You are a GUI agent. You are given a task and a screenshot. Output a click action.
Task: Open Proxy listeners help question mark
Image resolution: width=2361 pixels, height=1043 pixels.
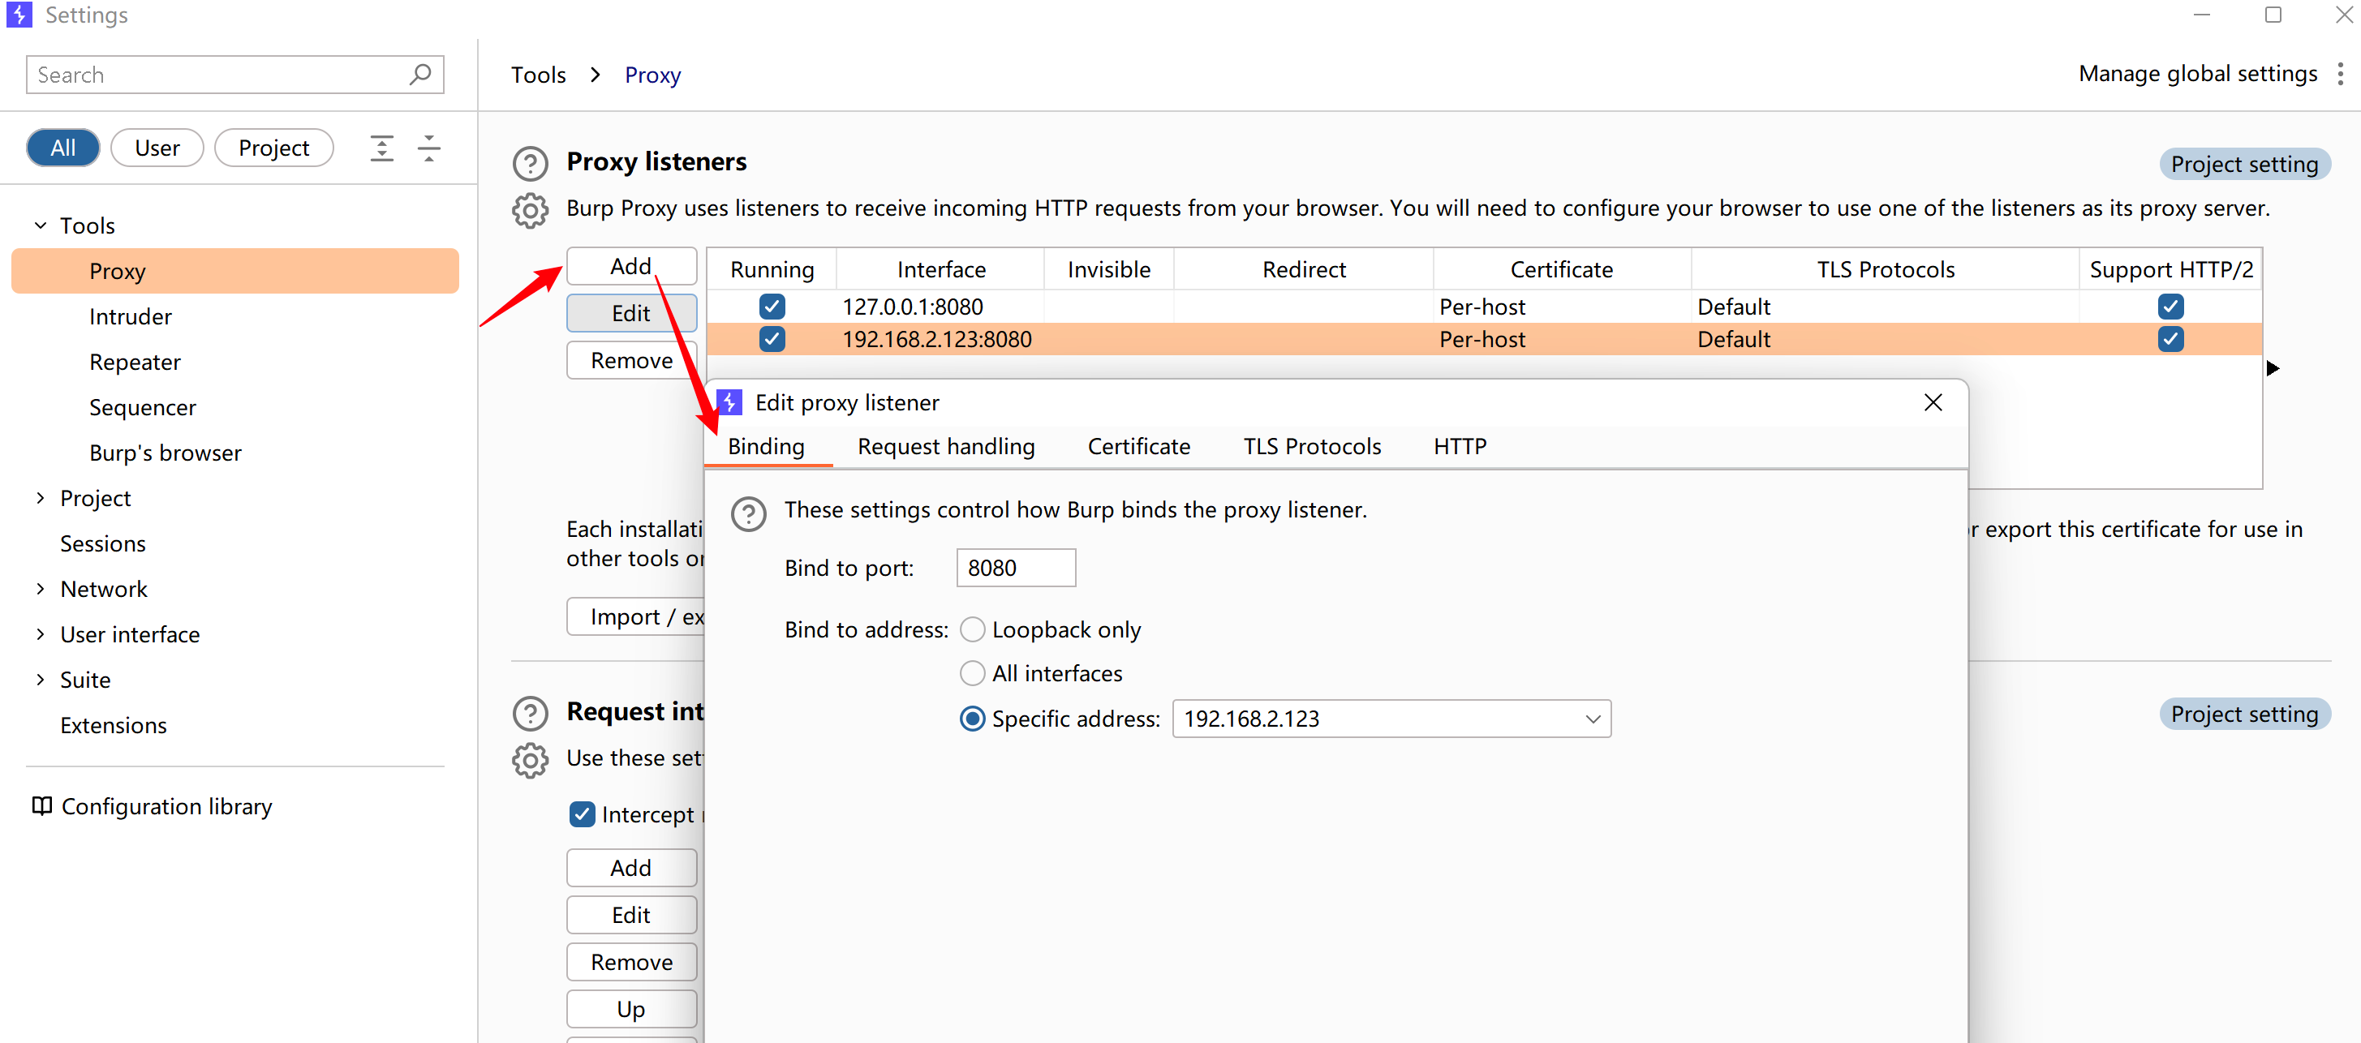coord(530,163)
